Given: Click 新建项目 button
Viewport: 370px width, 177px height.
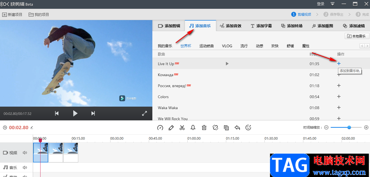Looking at the screenshot, I should [x=12, y=15].
